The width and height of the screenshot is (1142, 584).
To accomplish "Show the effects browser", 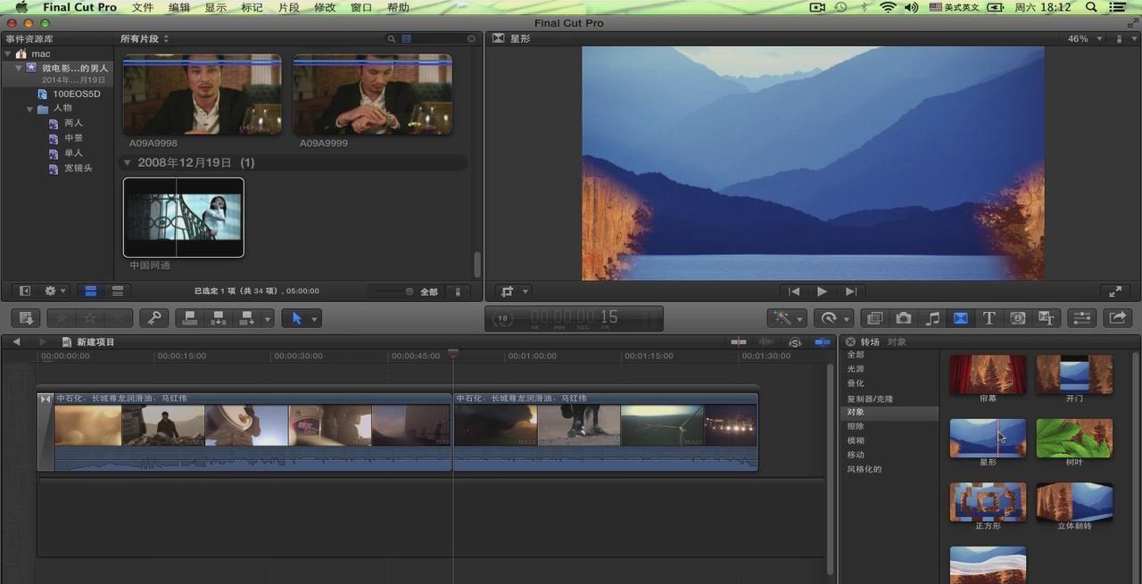I will tap(875, 318).
